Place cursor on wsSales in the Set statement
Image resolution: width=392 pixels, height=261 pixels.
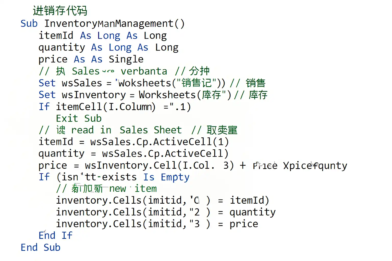[x=82, y=83]
